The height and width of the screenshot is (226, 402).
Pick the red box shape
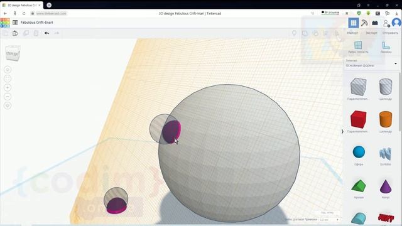pos(358,119)
